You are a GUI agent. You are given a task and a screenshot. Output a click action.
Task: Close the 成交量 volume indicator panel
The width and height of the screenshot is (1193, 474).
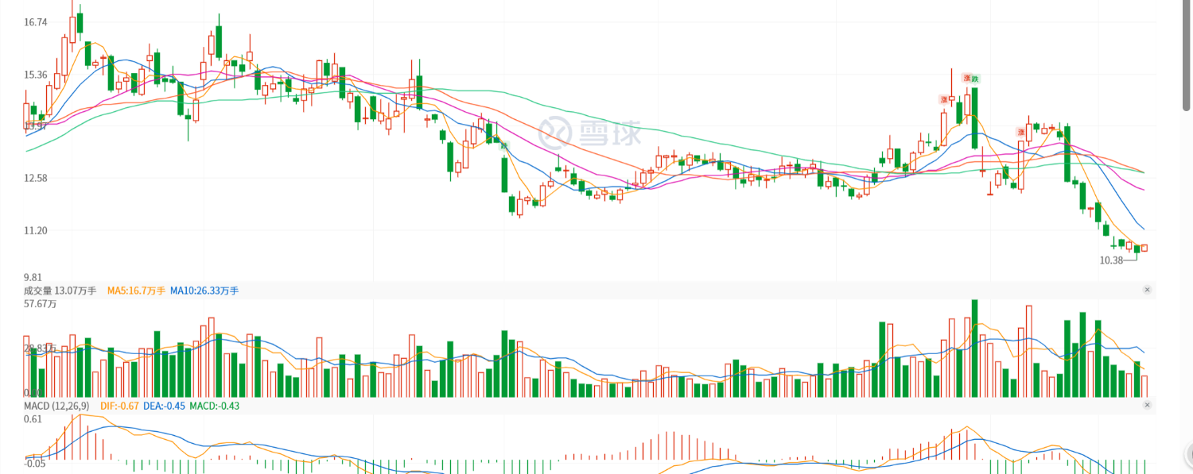pyautogui.click(x=1147, y=290)
